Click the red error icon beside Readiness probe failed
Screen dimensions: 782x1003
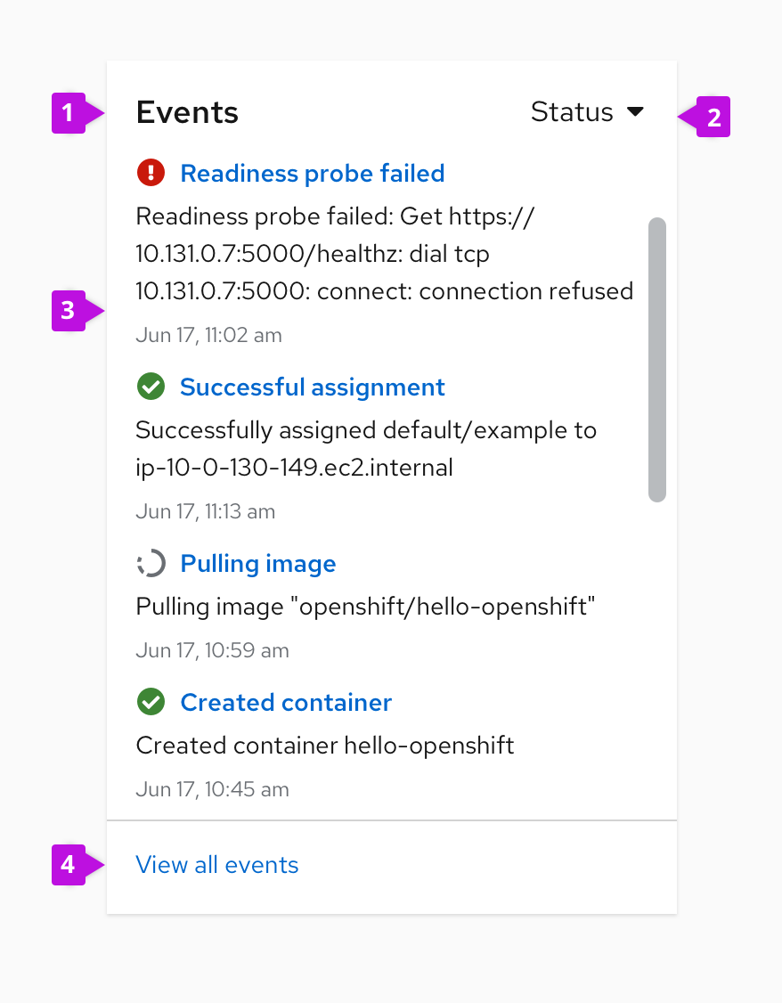[x=151, y=173]
